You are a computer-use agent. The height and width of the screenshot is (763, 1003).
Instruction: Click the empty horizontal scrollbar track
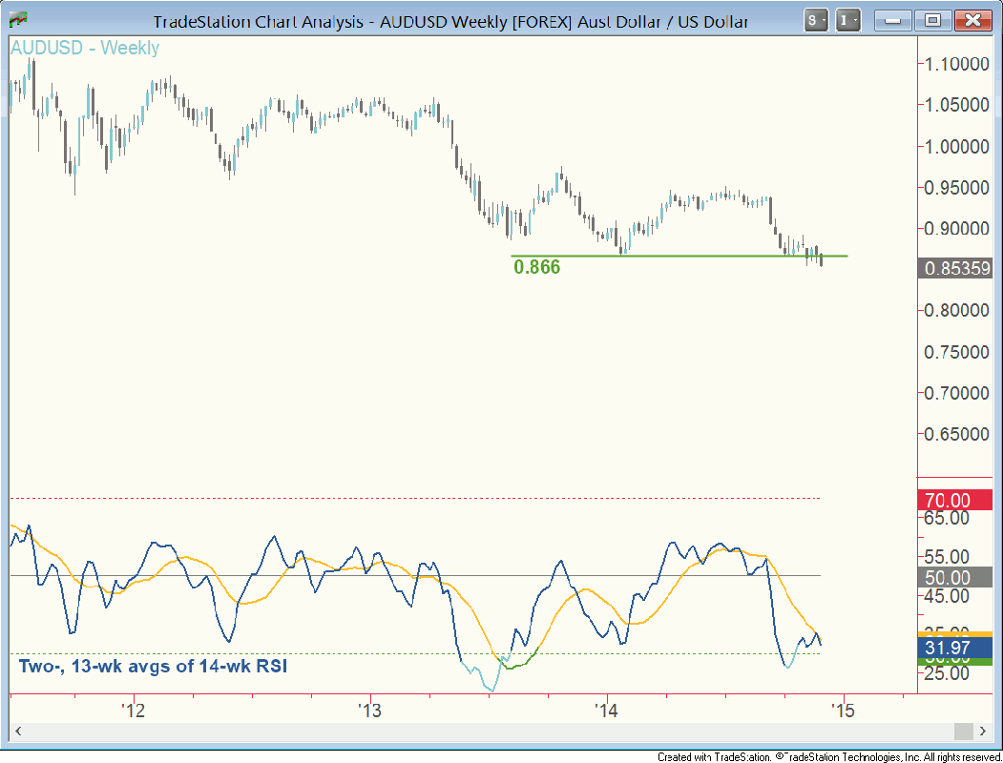[x=477, y=731]
